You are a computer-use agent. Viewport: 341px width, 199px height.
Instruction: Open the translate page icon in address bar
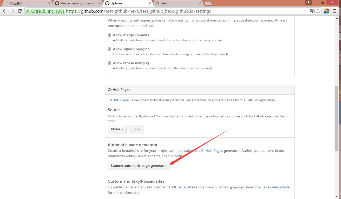click(x=312, y=11)
